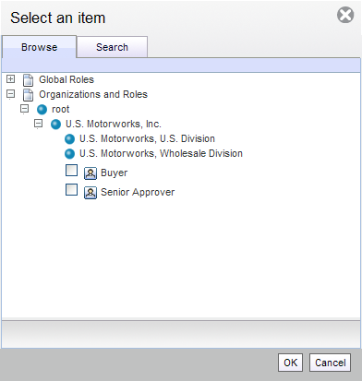This screenshot has height=381, width=362.
Task: Select U.S. Motorworks, Wholesale Division tree item
Action: point(161,153)
